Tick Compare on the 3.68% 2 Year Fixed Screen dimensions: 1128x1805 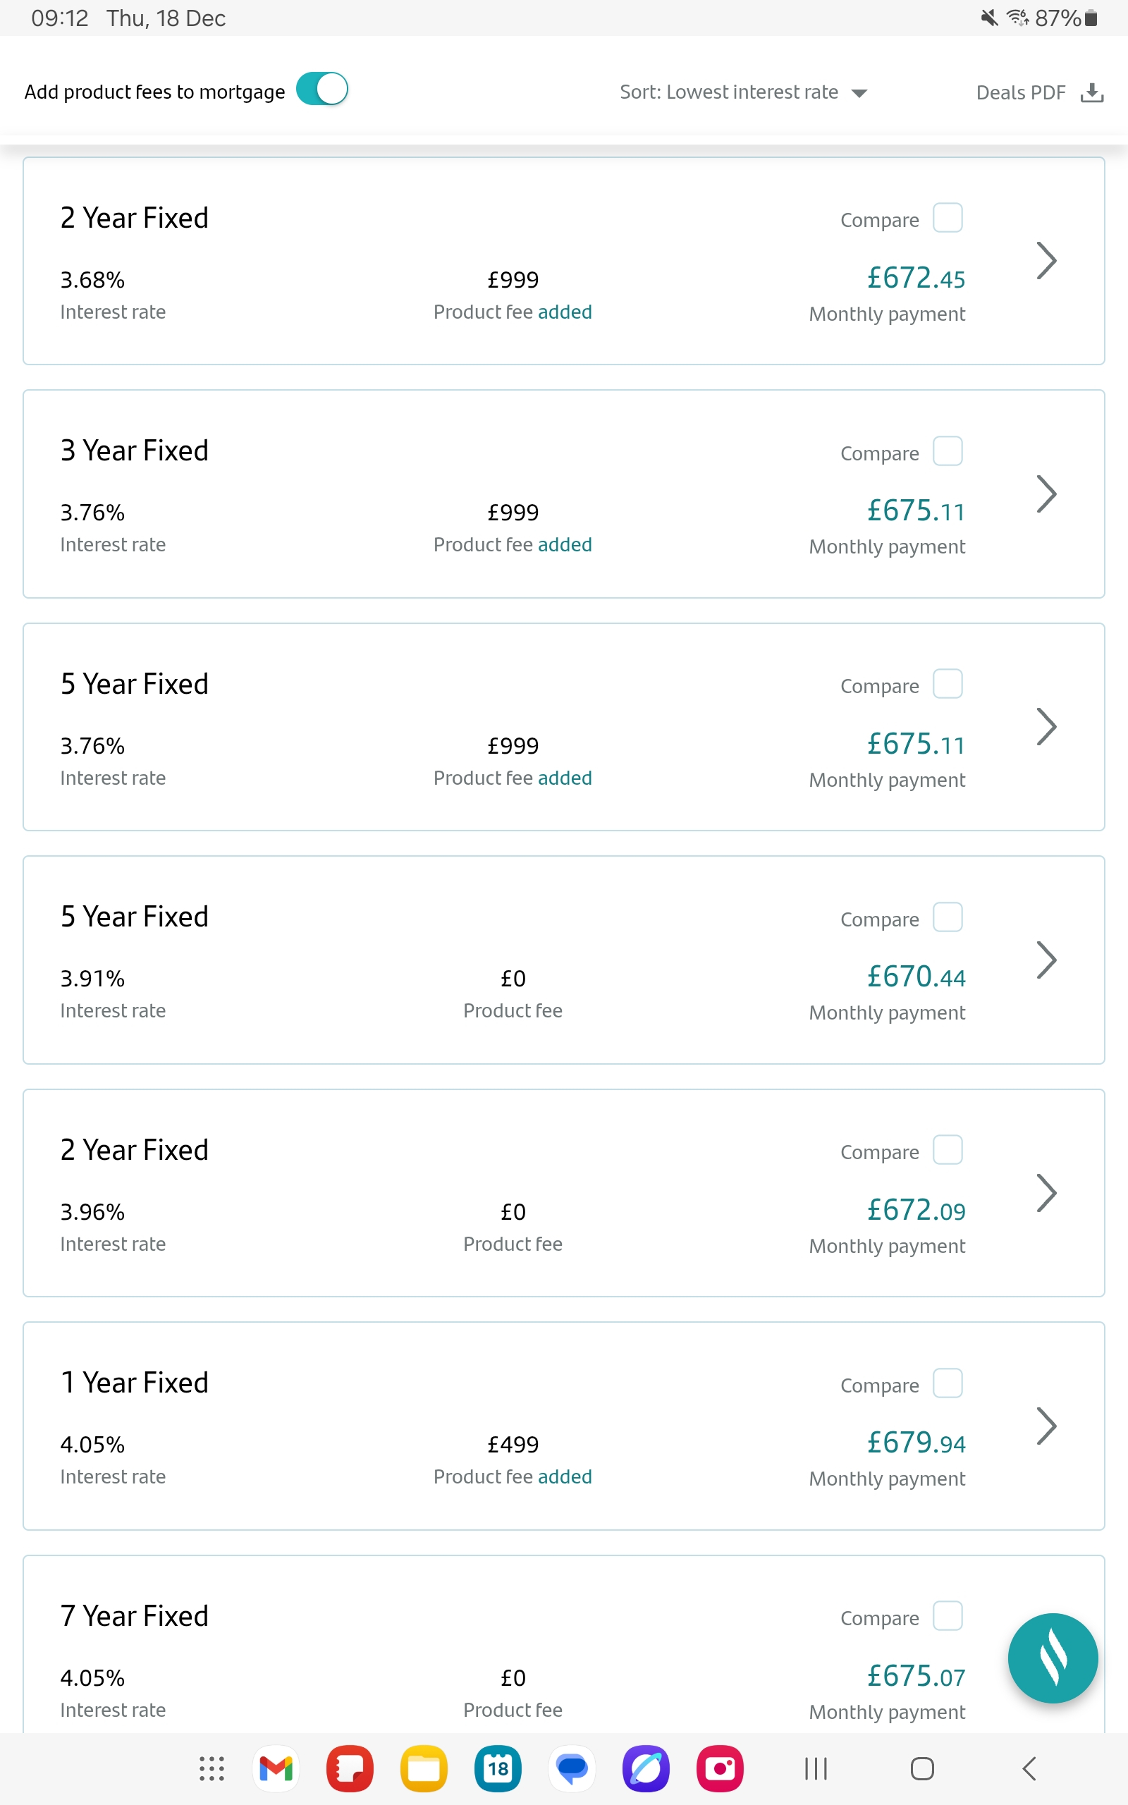[948, 218]
